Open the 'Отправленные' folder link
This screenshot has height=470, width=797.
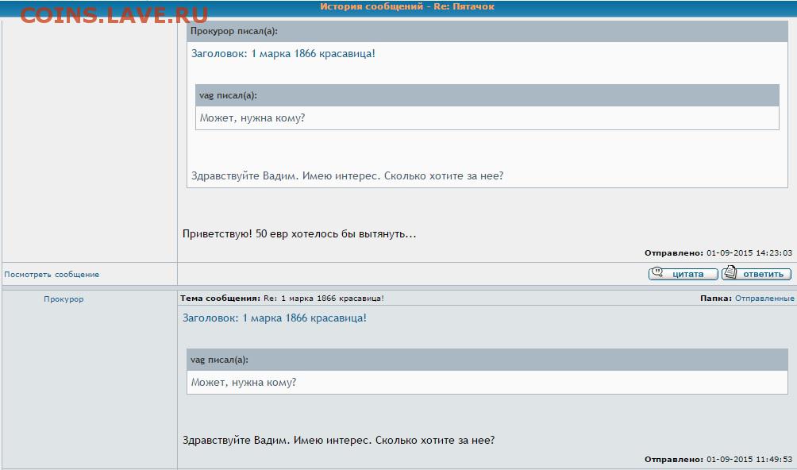[x=764, y=299]
